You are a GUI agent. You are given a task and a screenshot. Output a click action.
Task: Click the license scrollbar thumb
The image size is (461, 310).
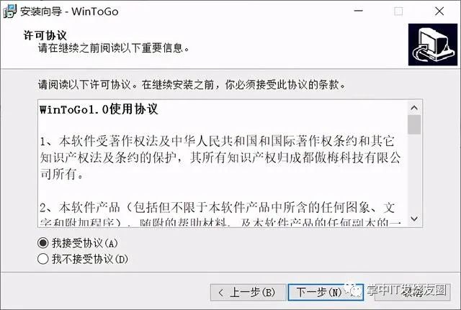(x=414, y=124)
